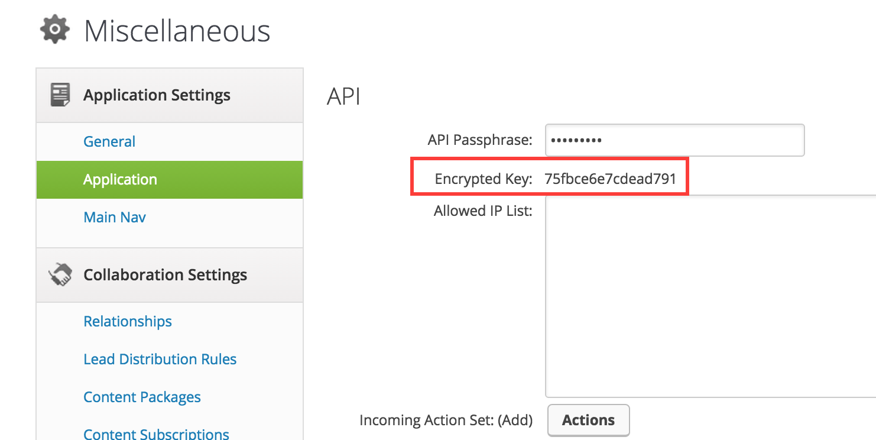Click the Incoming Action Set (Add) label
876x440 pixels.
tap(446, 420)
